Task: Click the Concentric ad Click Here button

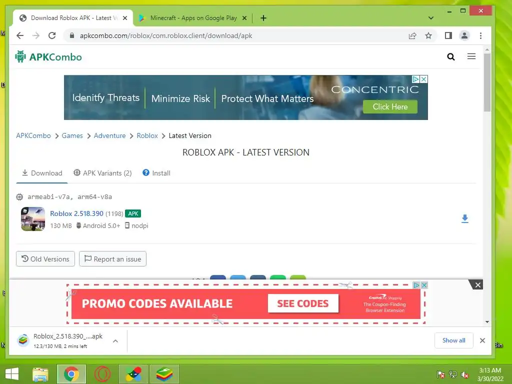Action: (x=390, y=107)
